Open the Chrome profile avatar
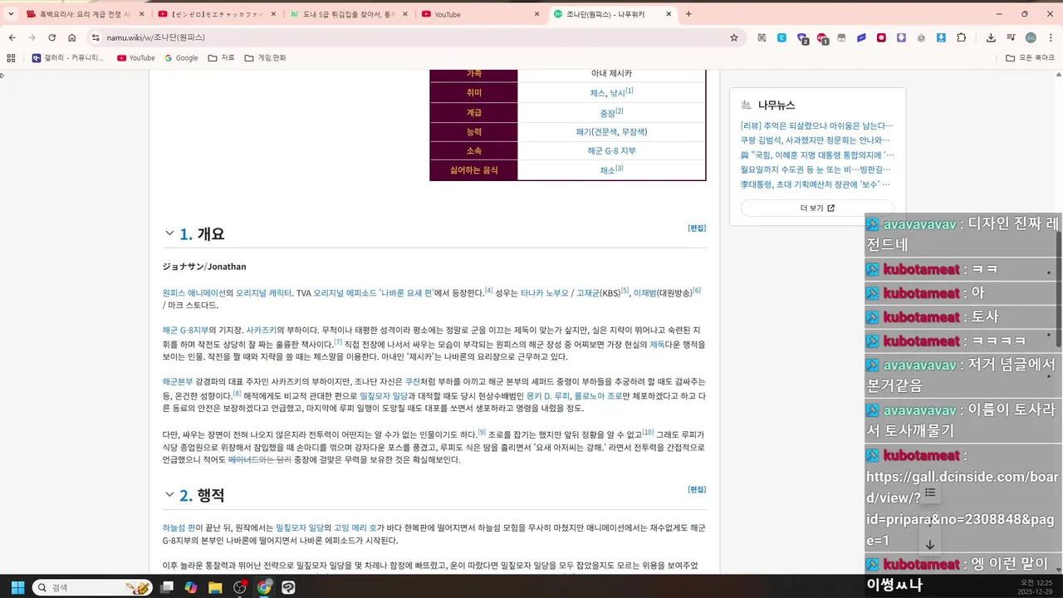 click(1031, 37)
